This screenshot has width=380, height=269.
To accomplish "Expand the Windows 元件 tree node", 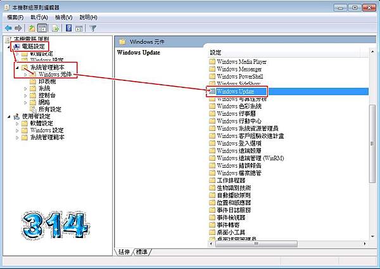I will pos(25,75).
